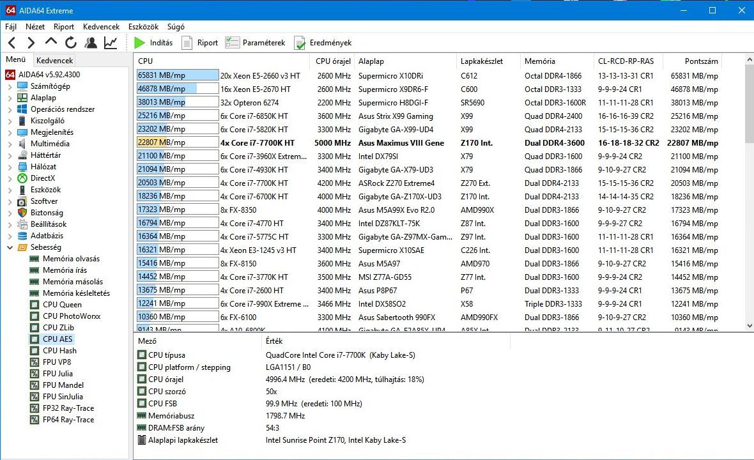Screen dimensions: 754x460
Task: Open the CPU ZLib benchmark
Action: [x=52, y=328]
